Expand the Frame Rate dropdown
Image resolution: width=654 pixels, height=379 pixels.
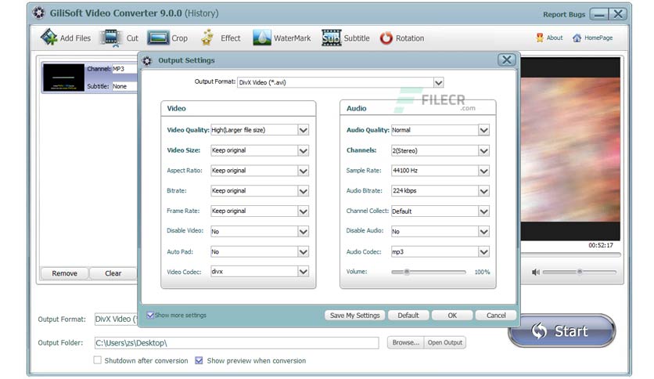304,211
